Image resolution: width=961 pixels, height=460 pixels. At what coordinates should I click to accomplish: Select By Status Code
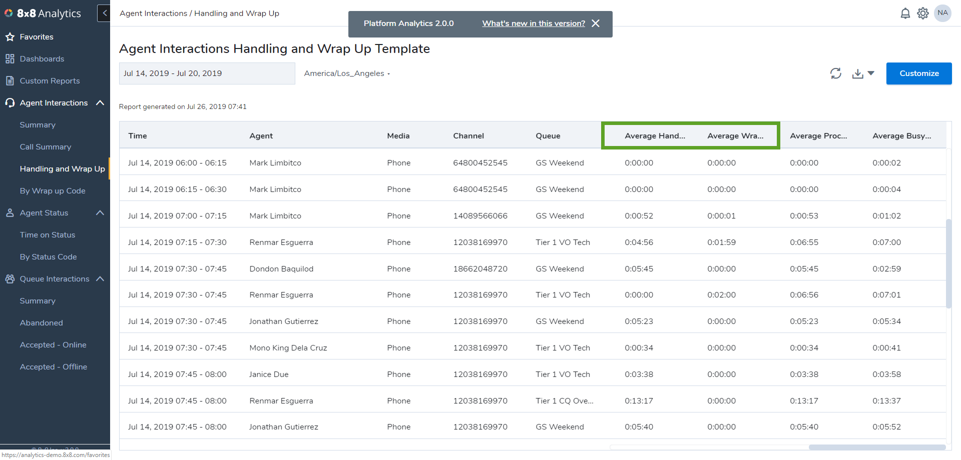(x=48, y=256)
